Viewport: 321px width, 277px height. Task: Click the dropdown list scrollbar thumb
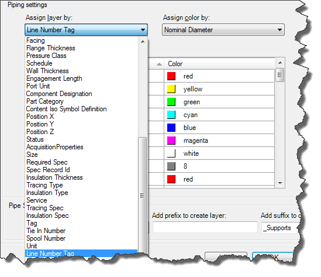142,195
